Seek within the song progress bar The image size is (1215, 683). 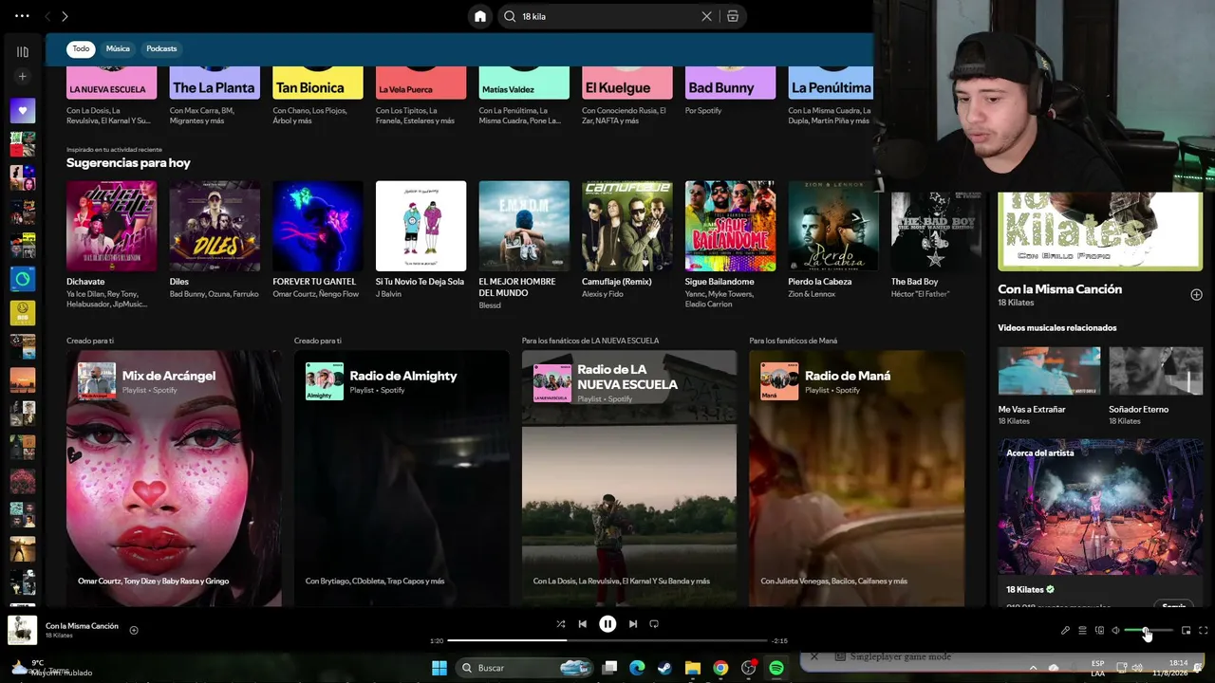coord(607,641)
